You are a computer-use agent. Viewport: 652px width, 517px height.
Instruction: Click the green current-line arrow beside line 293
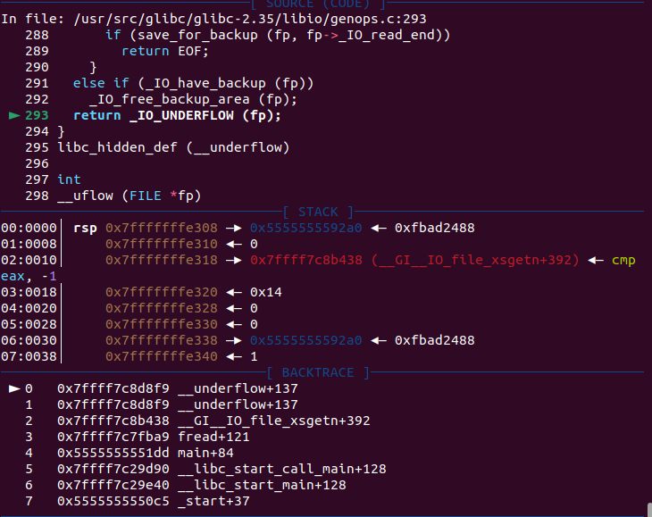coord(13,115)
